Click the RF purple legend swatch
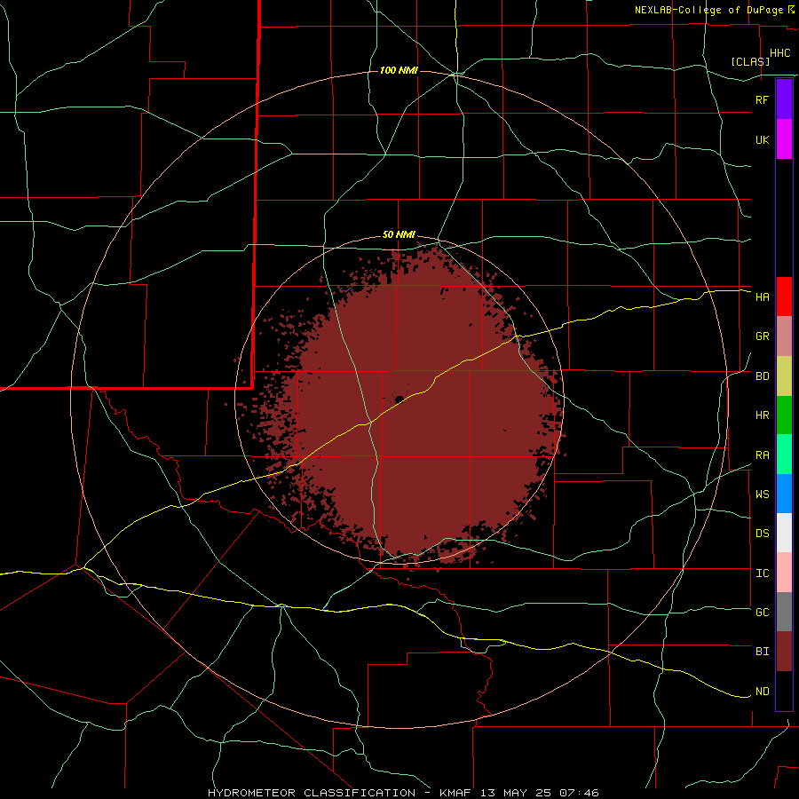Image resolution: width=799 pixels, height=799 pixels. click(x=784, y=99)
